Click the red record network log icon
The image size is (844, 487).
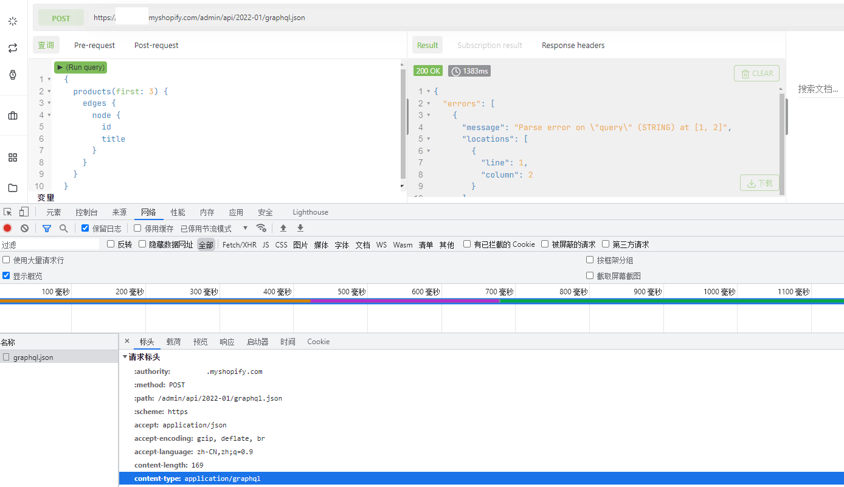(7, 228)
